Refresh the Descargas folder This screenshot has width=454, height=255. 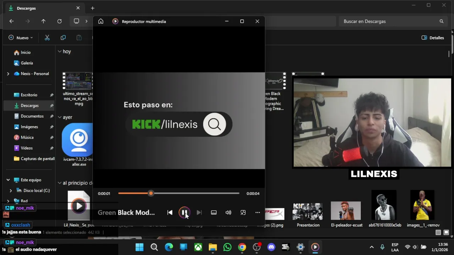click(x=60, y=21)
